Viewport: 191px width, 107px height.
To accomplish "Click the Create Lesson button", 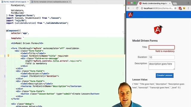I will click(164, 75).
